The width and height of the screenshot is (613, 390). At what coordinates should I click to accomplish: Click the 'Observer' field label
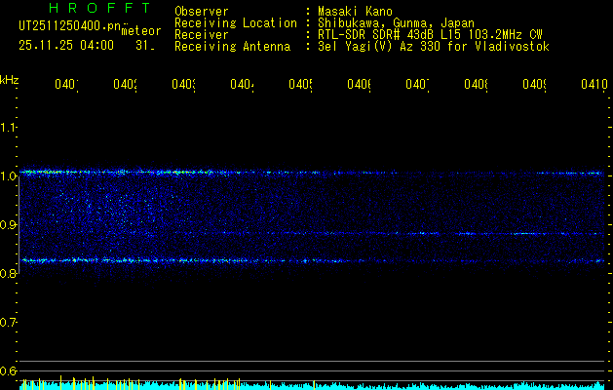tap(202, 12)
